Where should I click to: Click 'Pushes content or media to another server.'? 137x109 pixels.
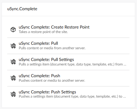[x=52, y=80]
